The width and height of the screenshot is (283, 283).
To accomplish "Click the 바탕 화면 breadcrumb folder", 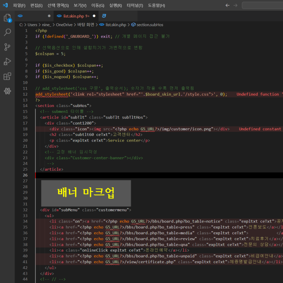I will pos(86,25).
